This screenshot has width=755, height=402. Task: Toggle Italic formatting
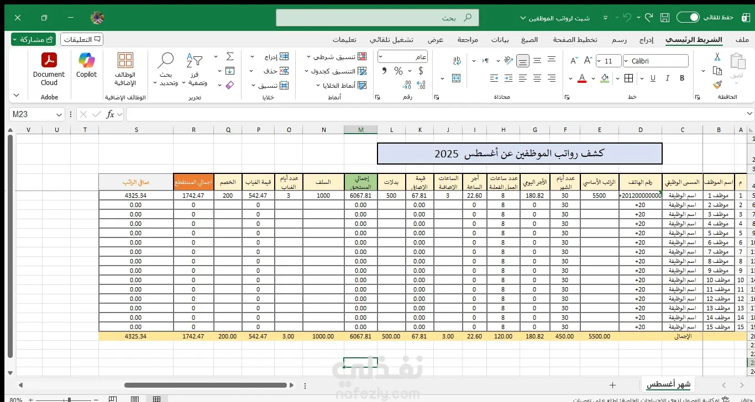(x=667, y=78)
